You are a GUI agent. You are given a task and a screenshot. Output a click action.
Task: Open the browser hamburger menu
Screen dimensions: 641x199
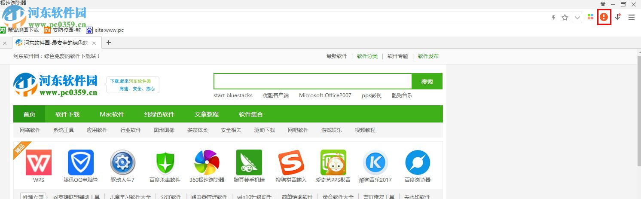pos(632,17)
